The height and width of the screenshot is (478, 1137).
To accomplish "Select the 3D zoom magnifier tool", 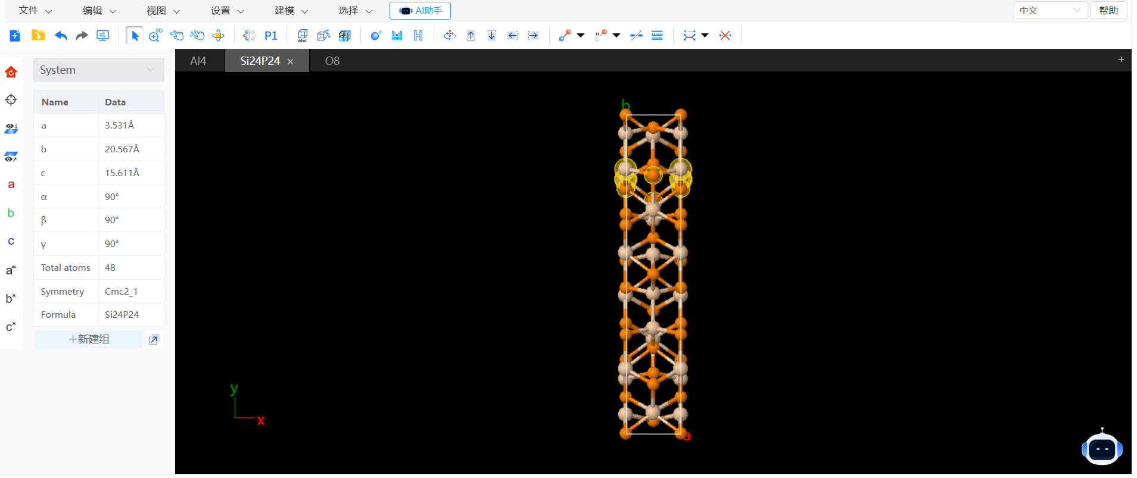I will [x=155, y=36].
